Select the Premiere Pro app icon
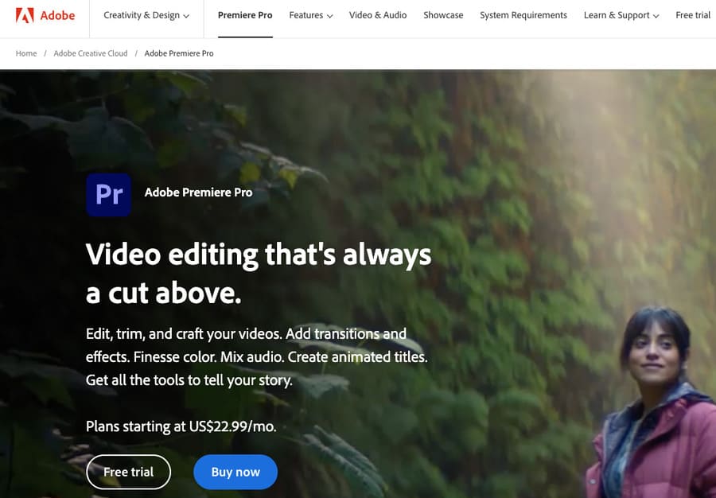Image resolution: width=716 pixels, height=498 pixels. 108,195
